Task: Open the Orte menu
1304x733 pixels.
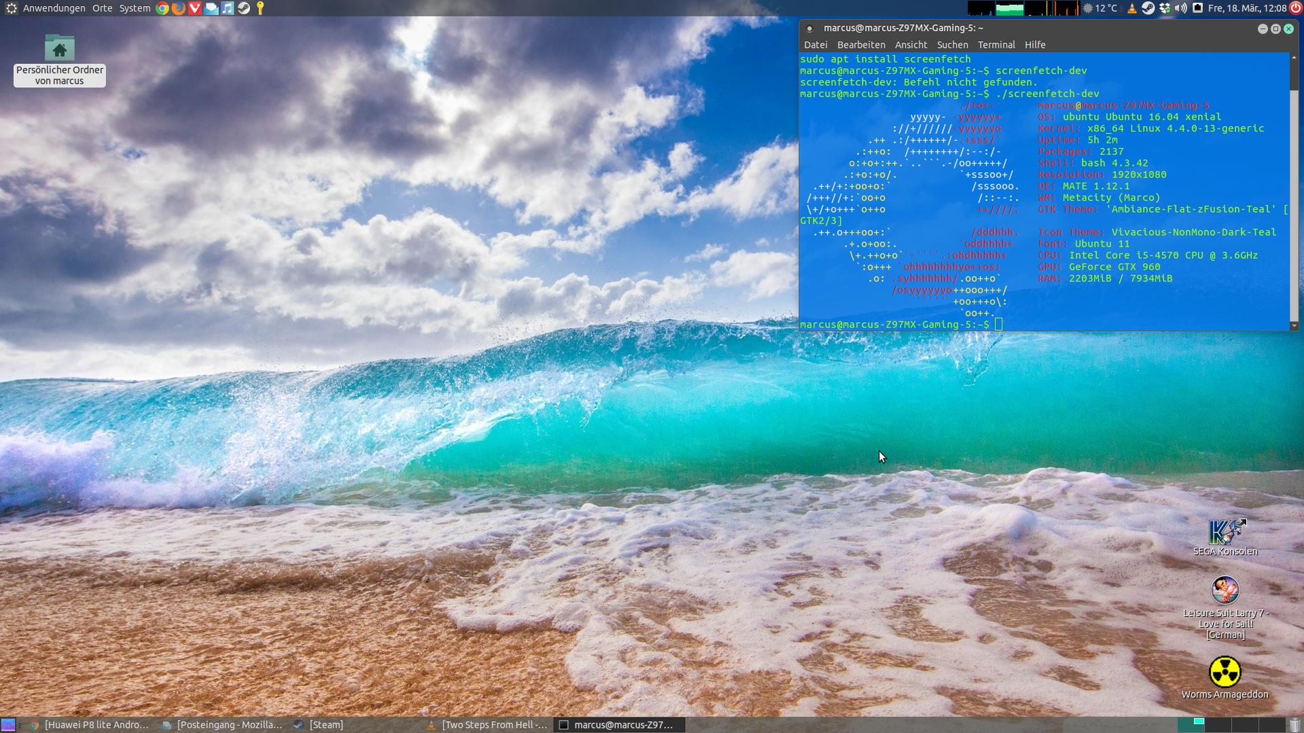Action: tap(102, 8)
